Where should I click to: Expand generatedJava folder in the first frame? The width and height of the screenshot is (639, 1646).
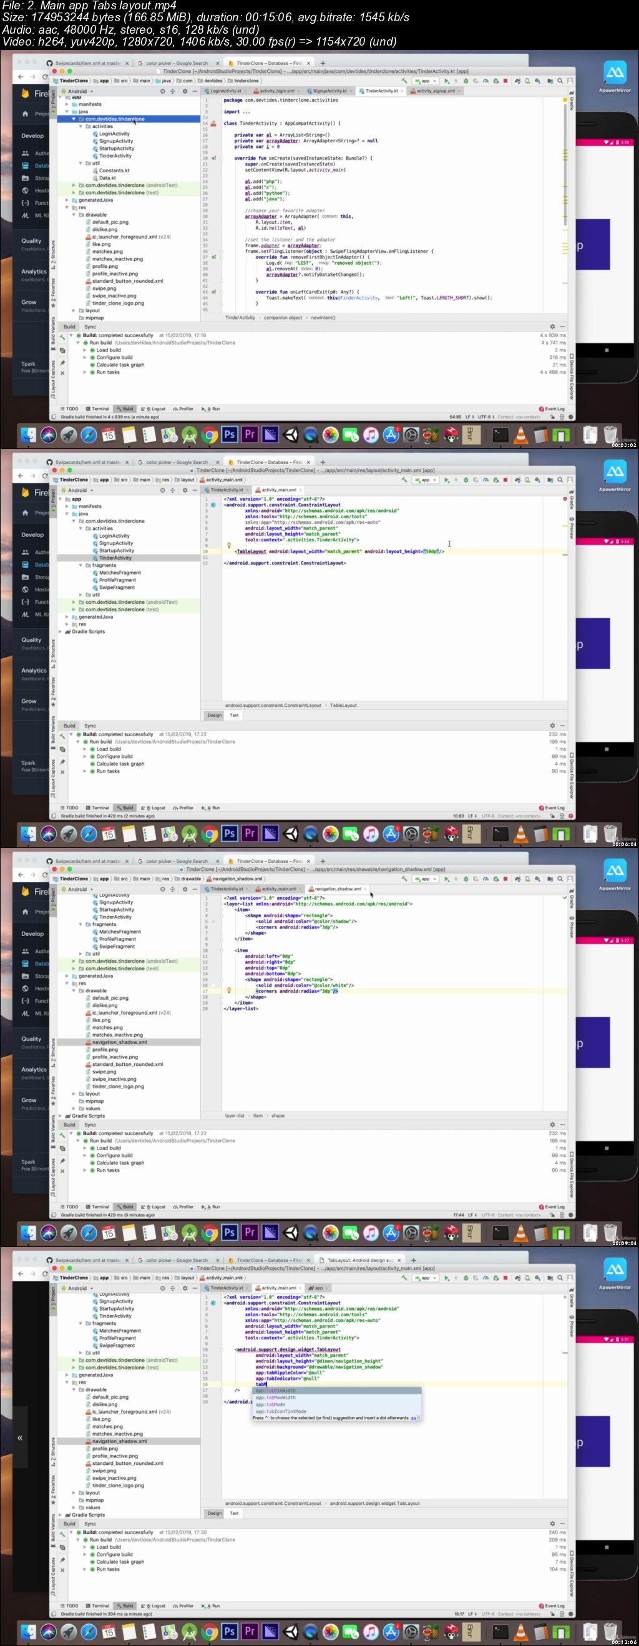coord(66,200)
